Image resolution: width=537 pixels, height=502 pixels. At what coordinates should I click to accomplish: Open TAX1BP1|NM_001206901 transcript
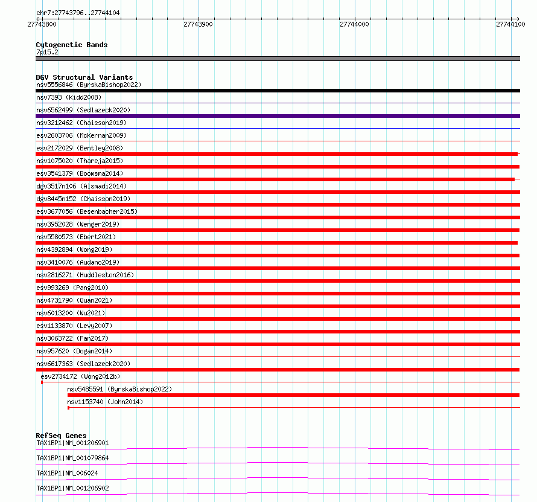pos(72,443)
